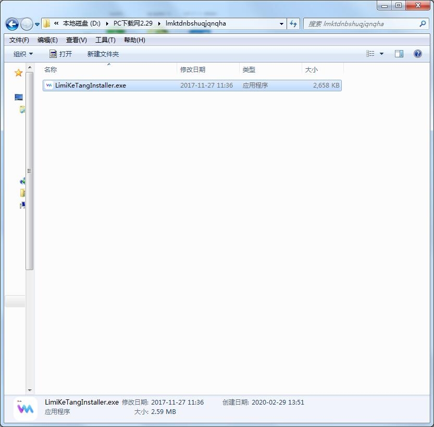434x427 pixels.
Task: Change view using view mode icon
Action: tap(370, 54)
